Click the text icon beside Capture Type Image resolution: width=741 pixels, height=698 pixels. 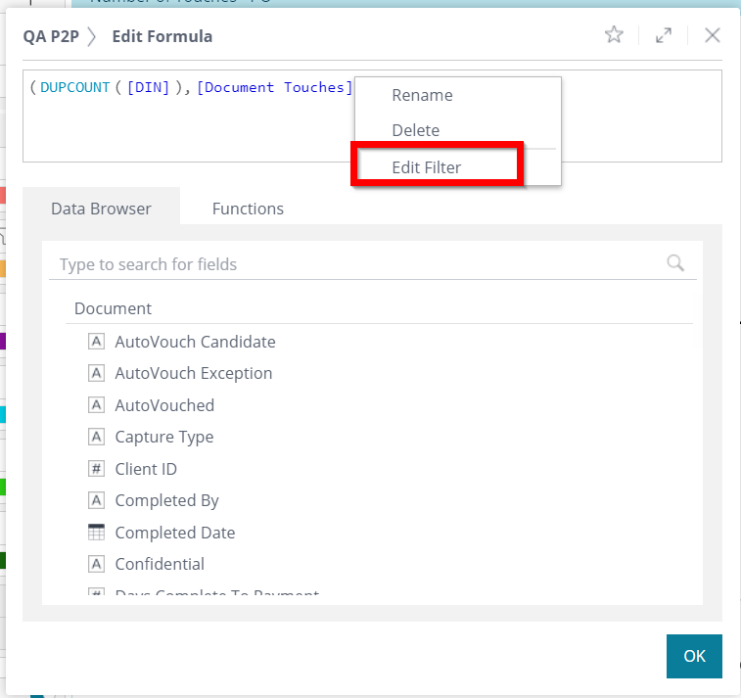point(96,437)
